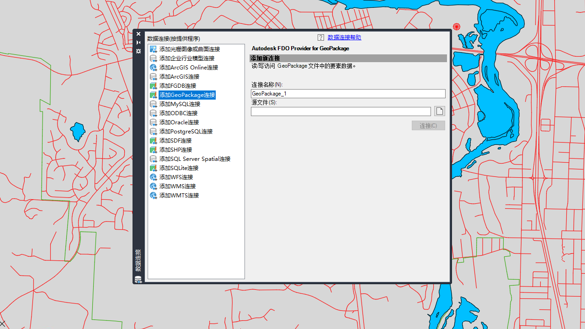Select 添加ODBC连接 in the provider list
The image size is (585, 329).
(178, 113)
